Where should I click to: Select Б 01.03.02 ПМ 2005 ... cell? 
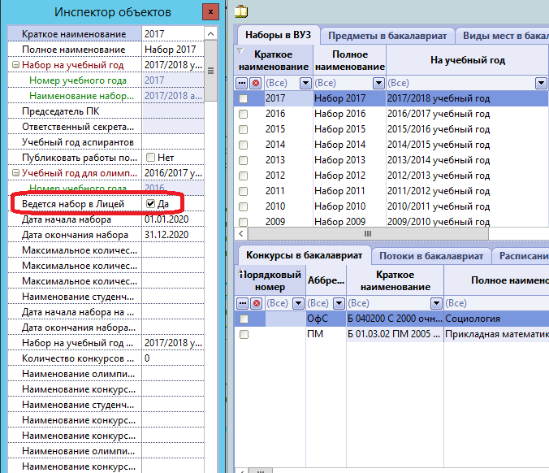[x=395, y=334]
